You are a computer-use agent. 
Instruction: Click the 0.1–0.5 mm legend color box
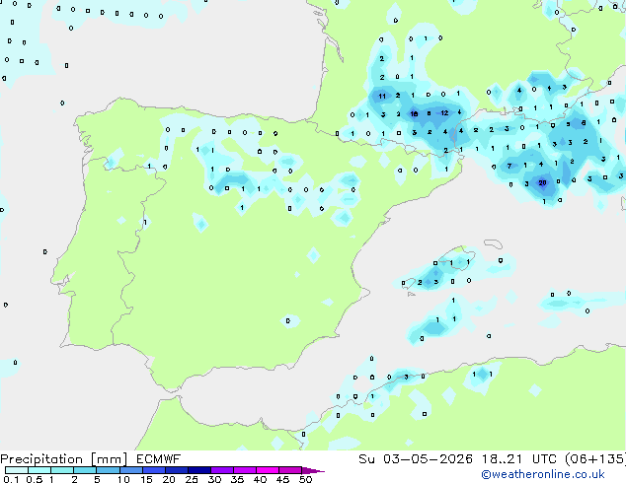point(17,470)
